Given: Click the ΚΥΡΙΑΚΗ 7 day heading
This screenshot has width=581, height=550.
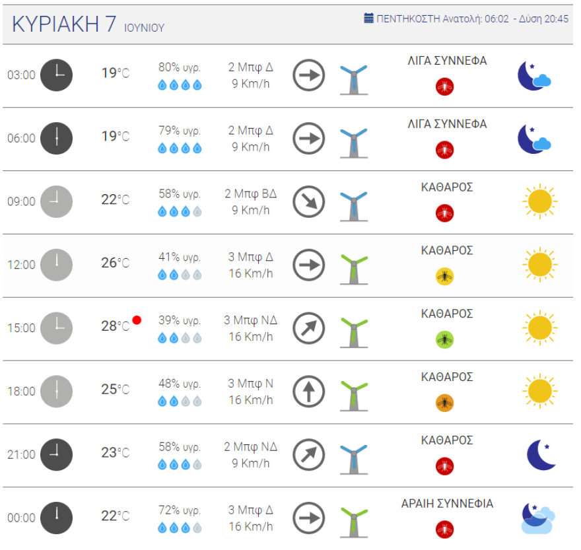Looking at the screenshot, I should pyautogui.click(x=65, y=24).
